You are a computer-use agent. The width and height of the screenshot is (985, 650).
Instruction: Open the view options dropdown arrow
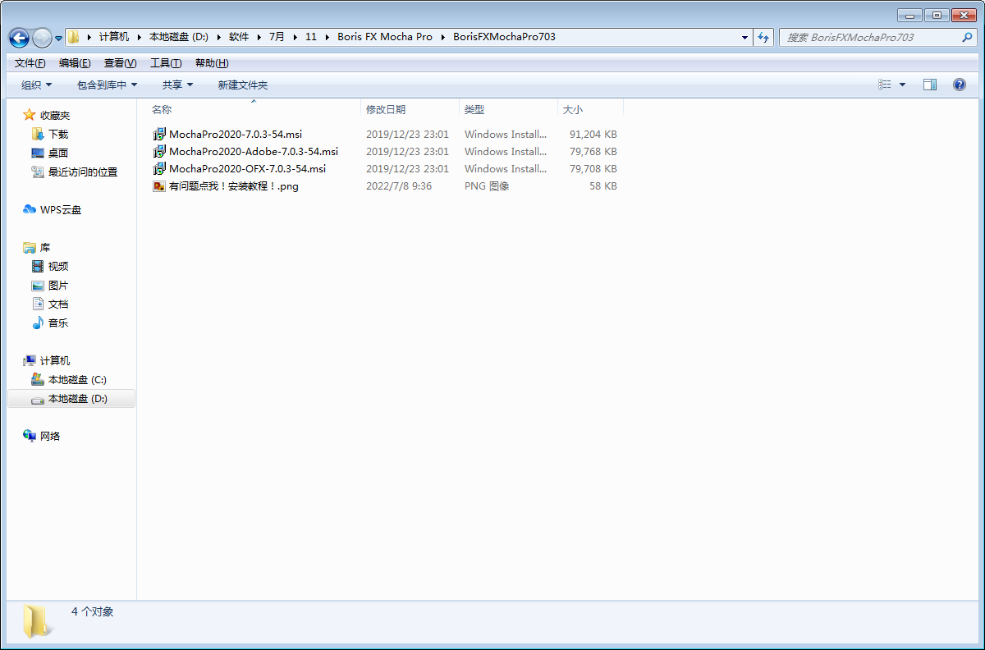point(903,85)
